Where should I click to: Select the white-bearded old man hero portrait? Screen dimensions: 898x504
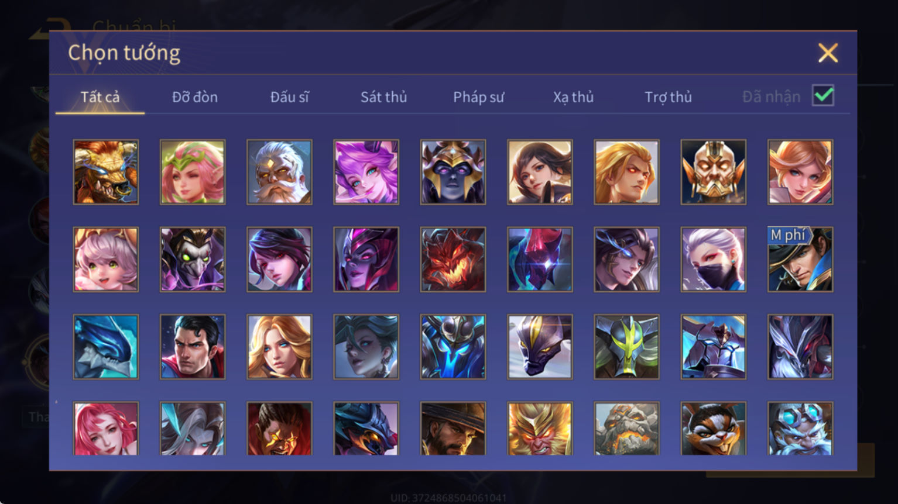click(x=279, y=172)
